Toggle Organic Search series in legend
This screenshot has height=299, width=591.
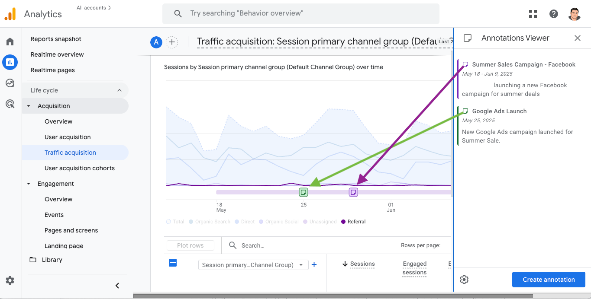pos(210,222)
